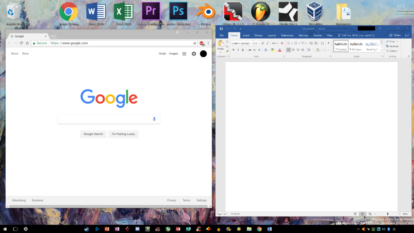Screen dimensions: 414x233
Task: Click the Share button in Word
Action: 395,36
